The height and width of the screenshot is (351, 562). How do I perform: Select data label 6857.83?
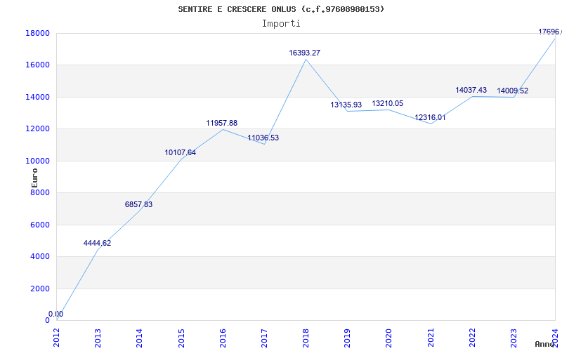coord(138,204)
